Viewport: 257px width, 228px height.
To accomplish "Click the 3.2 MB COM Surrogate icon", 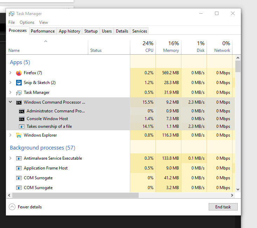I will pyautogui.click(x=19, y=188).
